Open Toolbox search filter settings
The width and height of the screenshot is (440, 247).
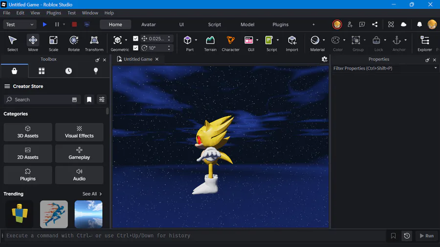(102, 100)
